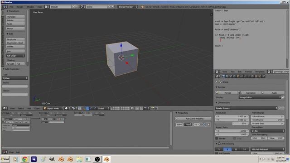Toggle the Anti-Aliasing checkbox
The image size is (290, 163).
click(x=219, y=144)
